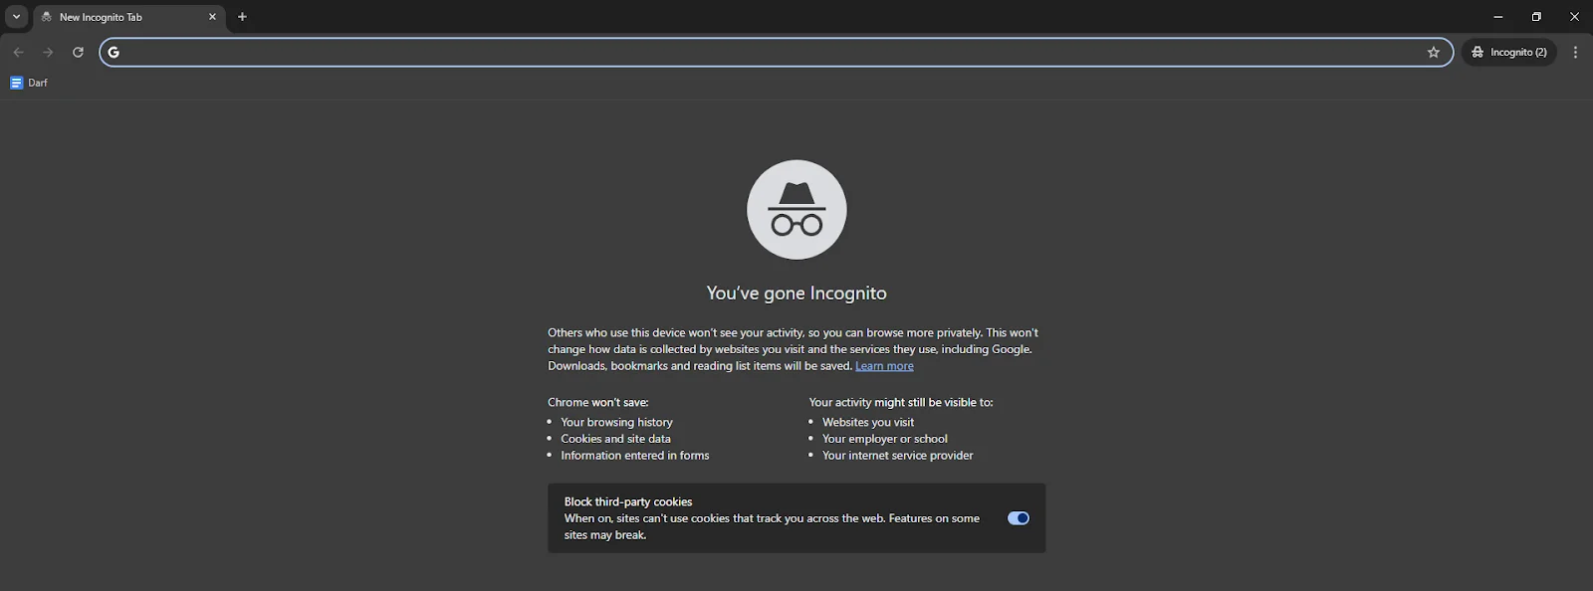The image size is (1593, 591).
Task: Open a new tab with plus button
Action: [x=242, y=17]
